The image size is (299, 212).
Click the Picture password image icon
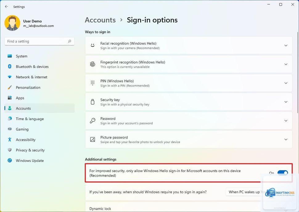(x=92, y=139)
